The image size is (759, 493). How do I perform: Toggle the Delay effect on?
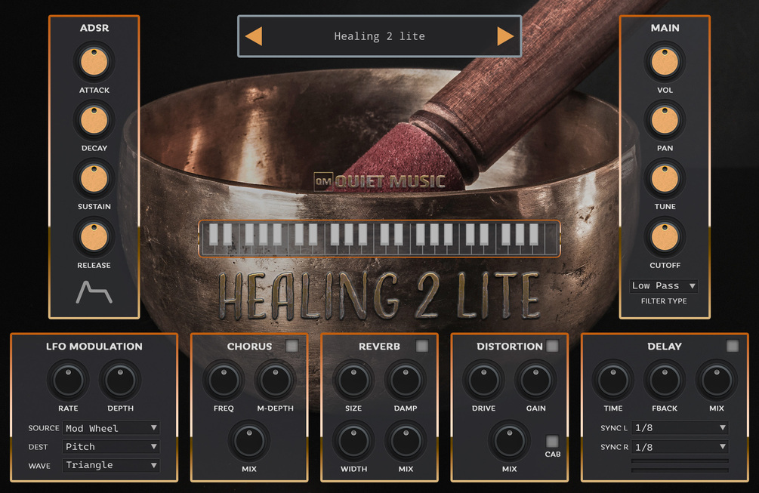733,346
